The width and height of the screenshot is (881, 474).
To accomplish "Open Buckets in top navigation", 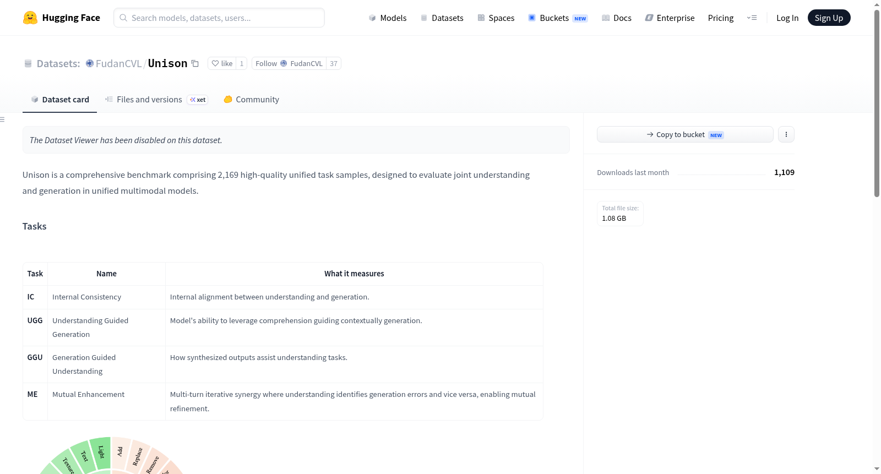I will point(558,18).
